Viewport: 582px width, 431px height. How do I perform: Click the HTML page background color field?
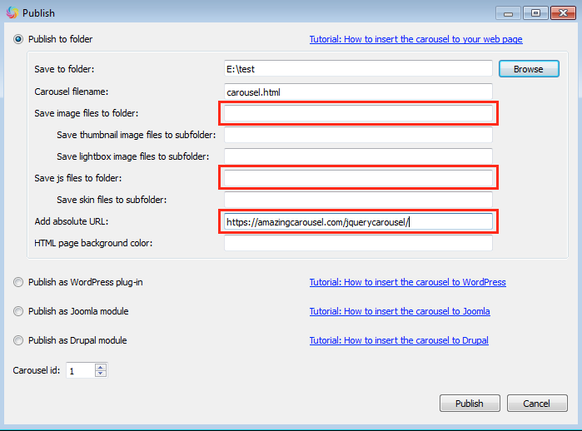[x=358, y=244]
